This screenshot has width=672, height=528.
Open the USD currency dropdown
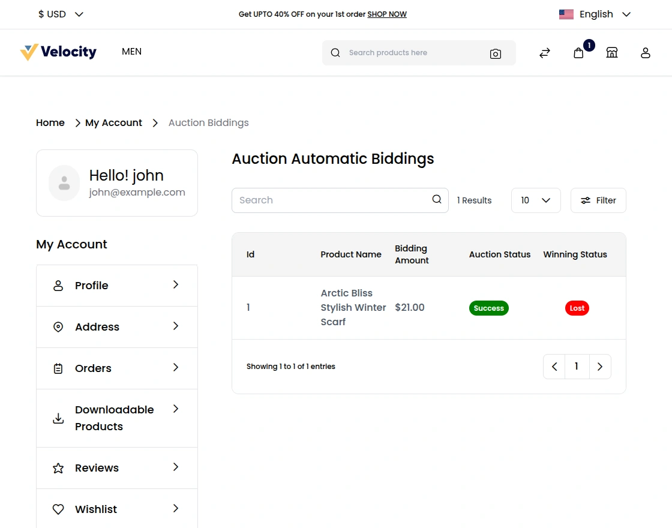coord(60,14)
